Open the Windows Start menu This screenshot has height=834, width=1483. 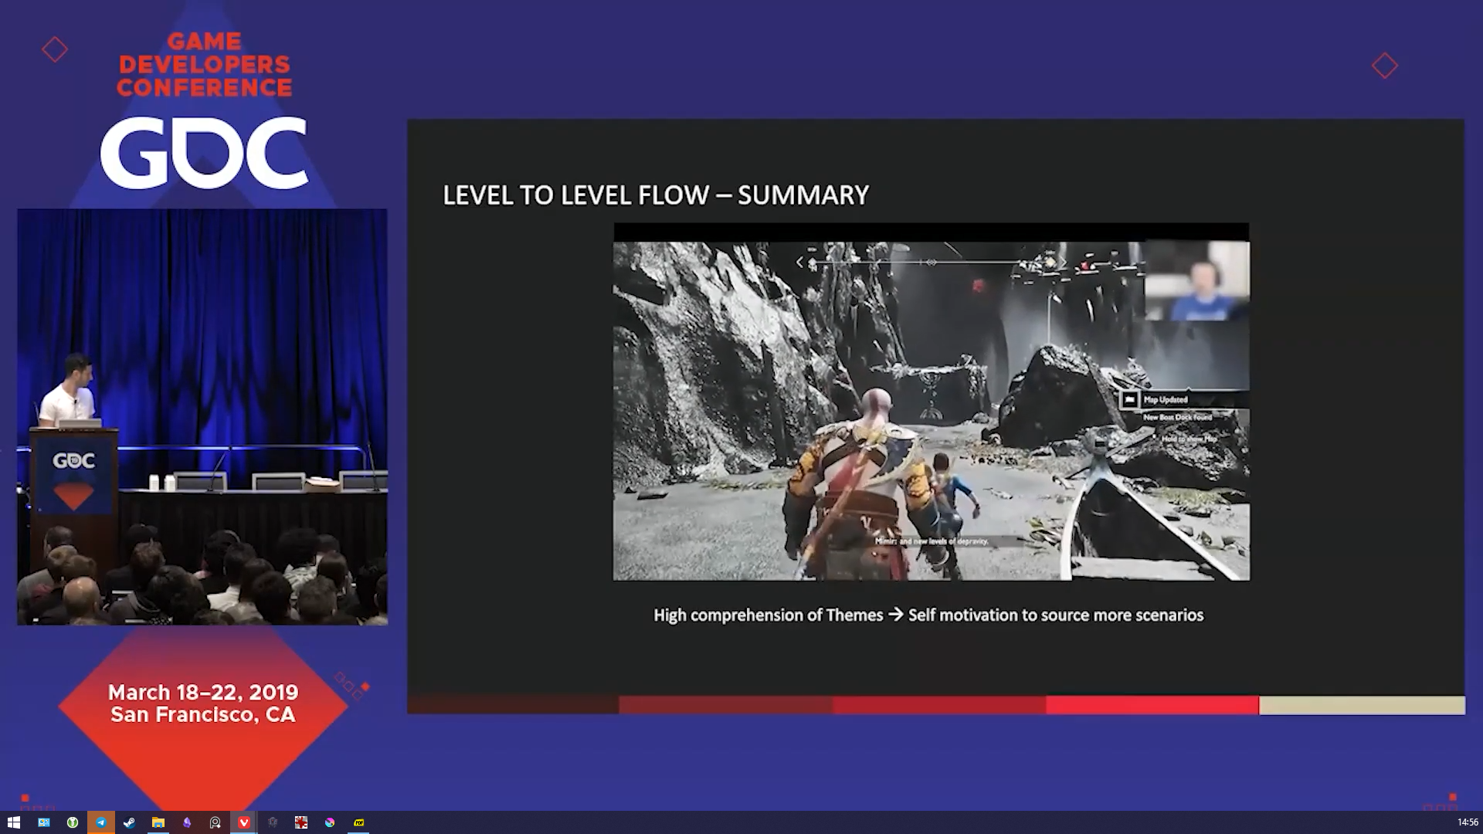click(x=13, y=822)
